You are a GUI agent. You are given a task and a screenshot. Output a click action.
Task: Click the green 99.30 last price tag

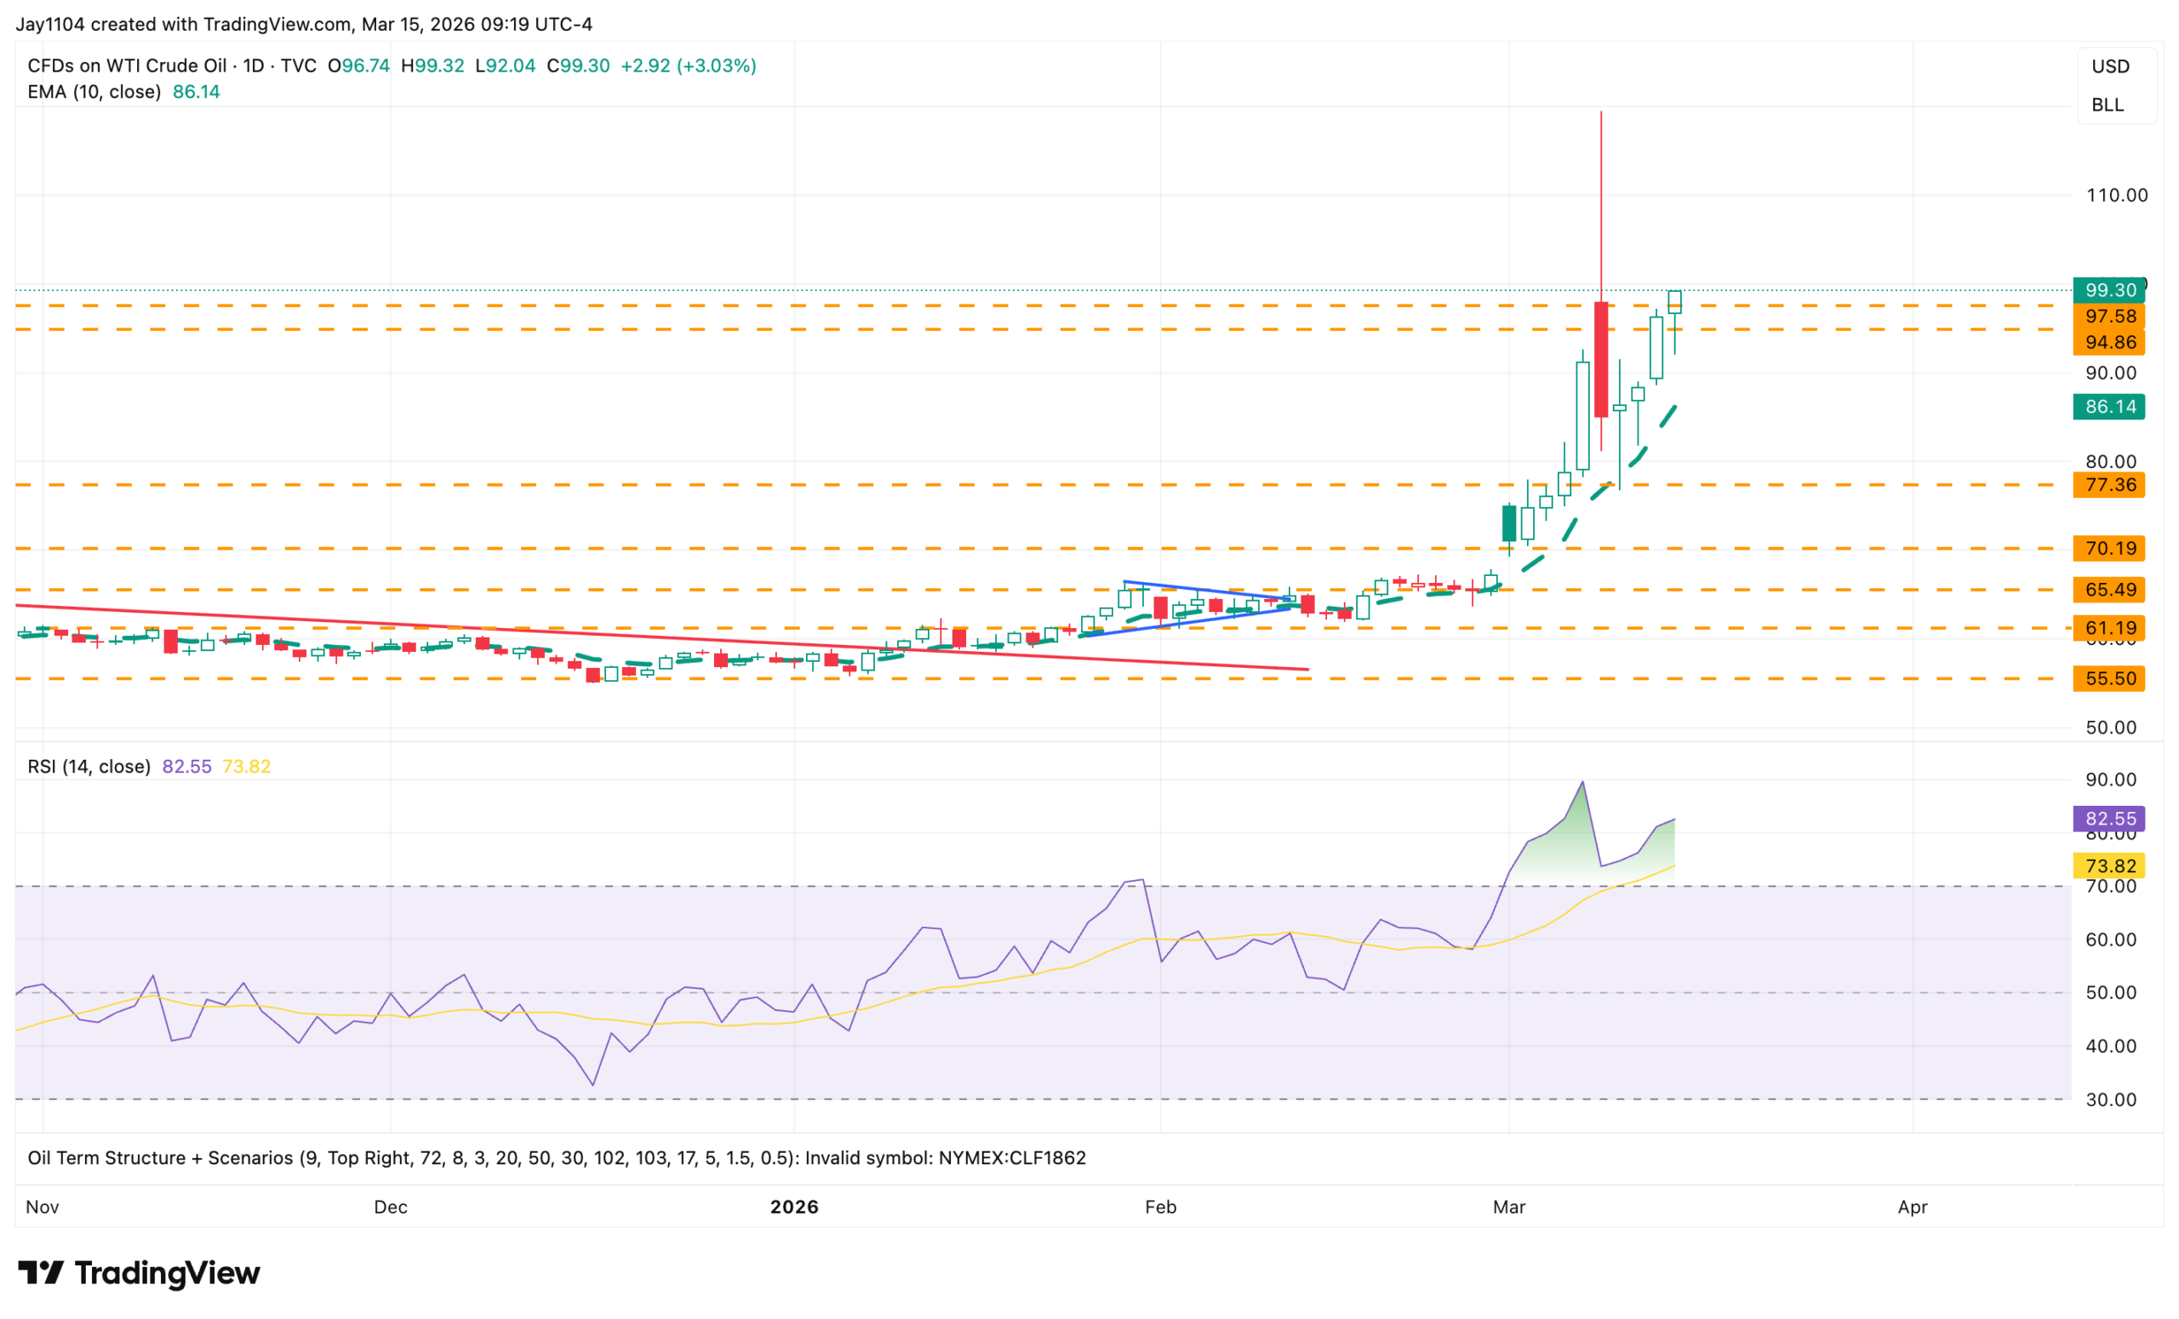[x=2109, y=290]
